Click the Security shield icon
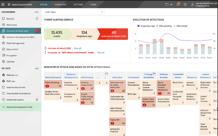Image resolution: width=218 pixels, height=136 pixels. click(3, 19)
